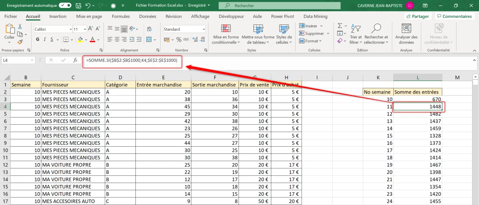The width and height of the screenshot is (479, 205).
Task: Open the Format cells menu
Action: pos(310,41)
